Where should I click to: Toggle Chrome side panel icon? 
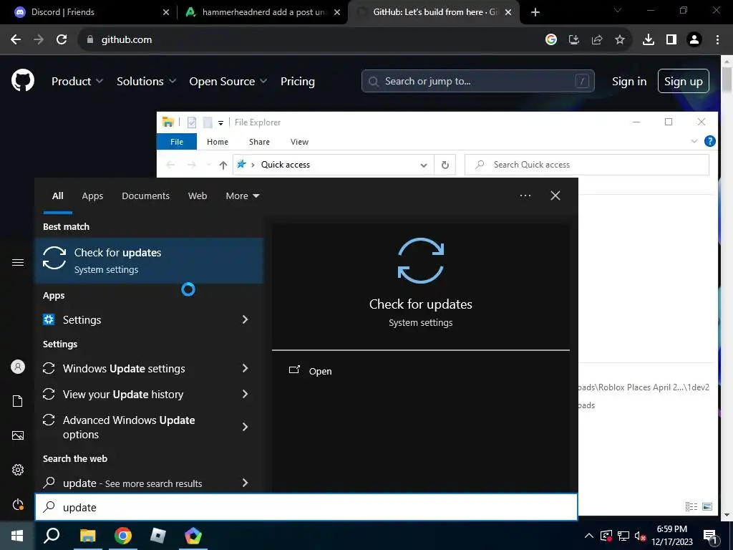671,40
